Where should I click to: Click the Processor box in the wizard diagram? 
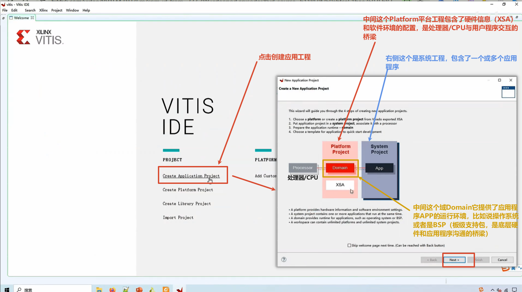pos(303,168)
